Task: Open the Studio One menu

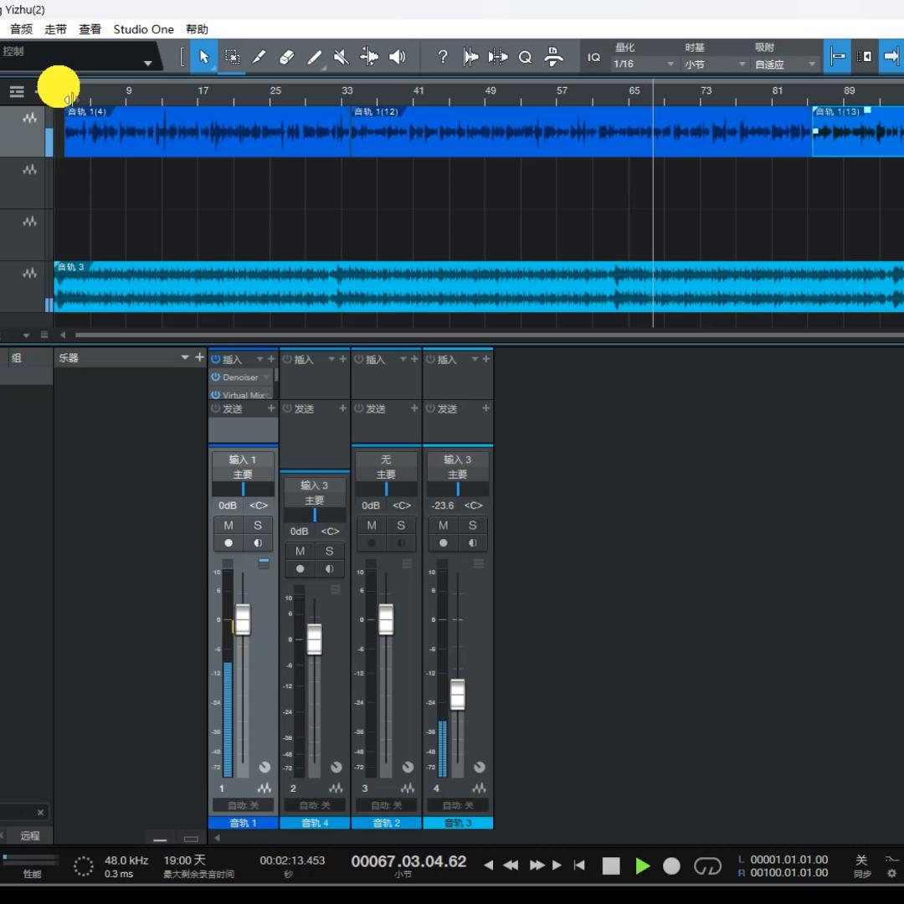Action: point(143,29)
